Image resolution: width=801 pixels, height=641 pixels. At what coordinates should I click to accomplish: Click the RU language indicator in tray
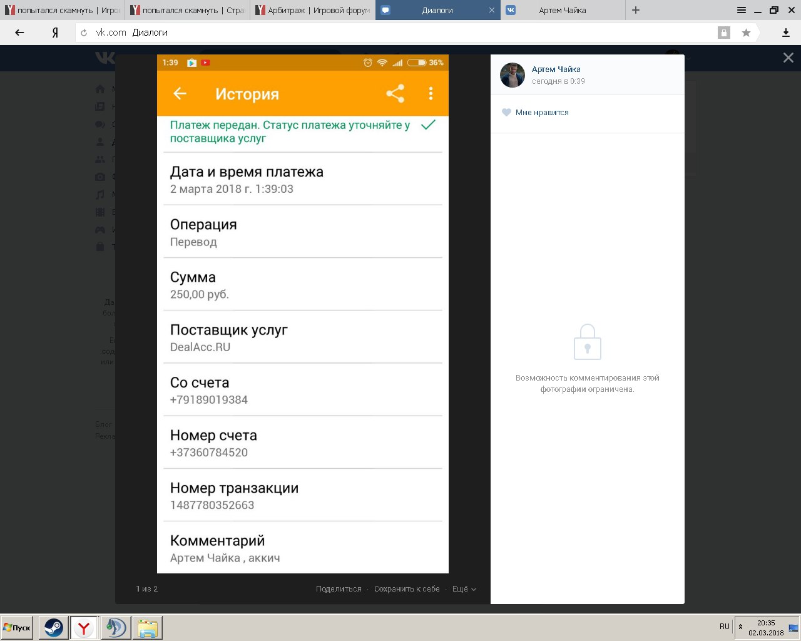[725, 627]
